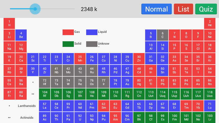Click the temperature slider handle
This screenshot has width=219, height=123.
(x=35, y=9)
